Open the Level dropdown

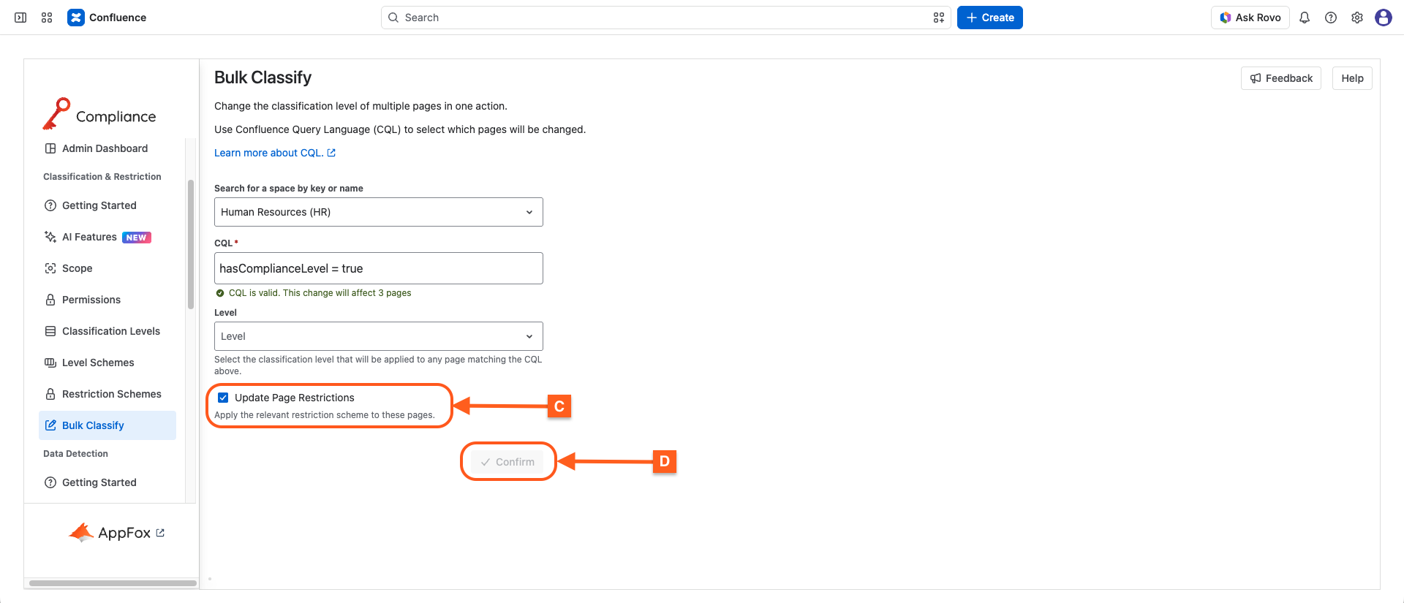click(x=379, y=336)
